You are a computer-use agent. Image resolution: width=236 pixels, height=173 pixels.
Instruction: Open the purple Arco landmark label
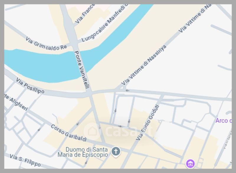[224, 121]
